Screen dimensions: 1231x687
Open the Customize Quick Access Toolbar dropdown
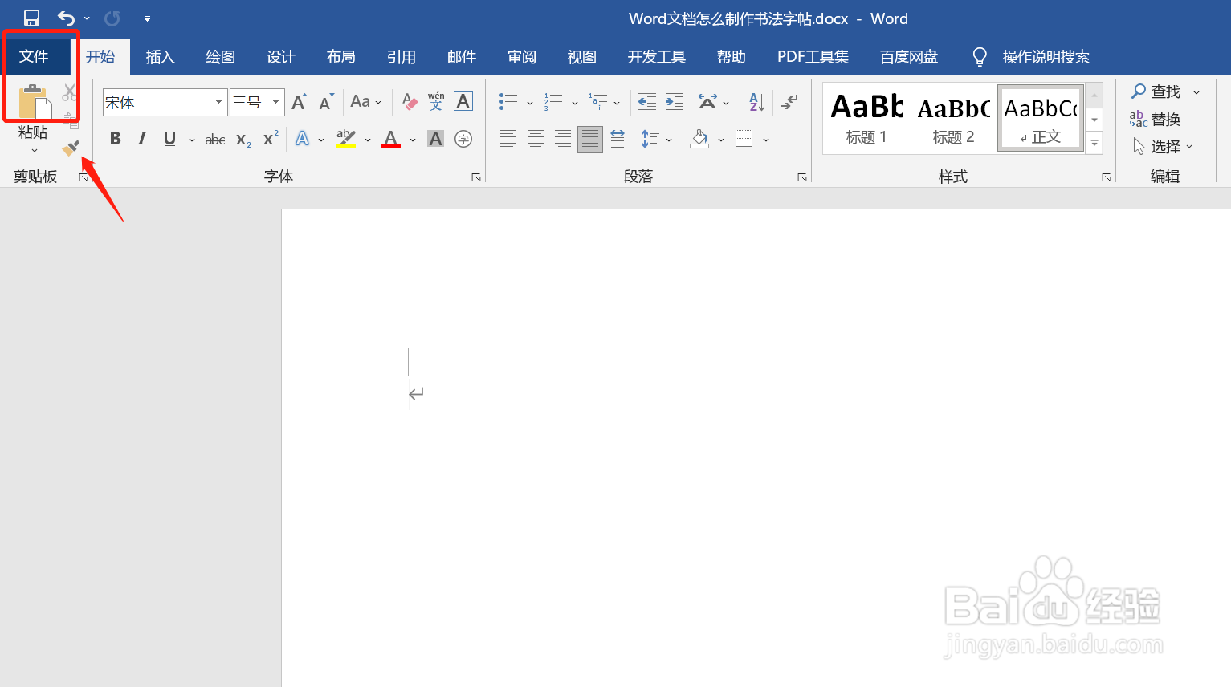(147, 18)
